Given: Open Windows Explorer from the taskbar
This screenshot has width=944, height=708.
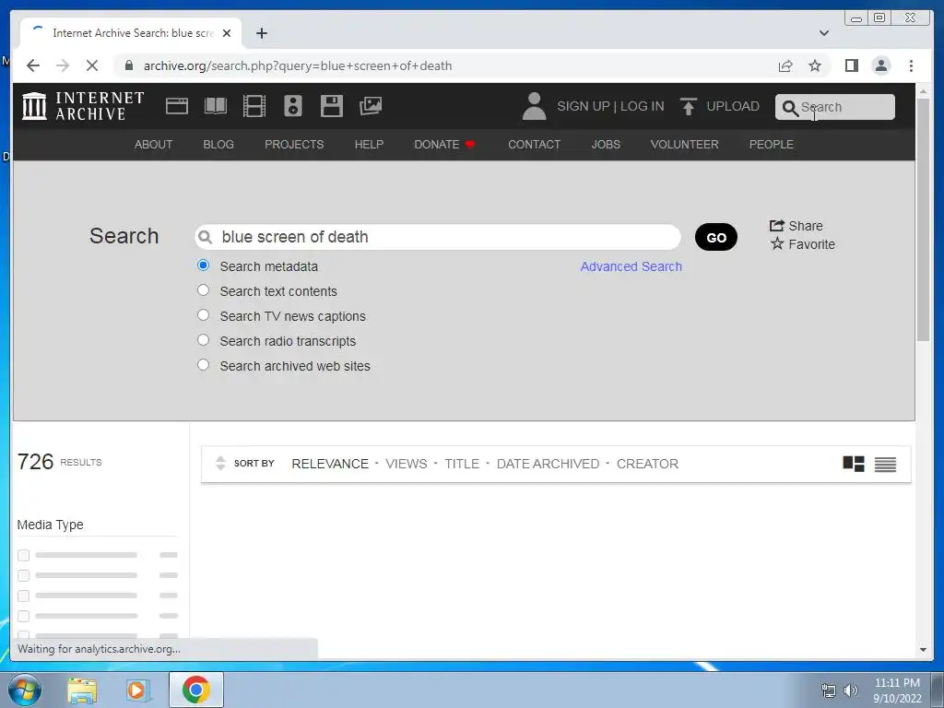Looking at the screenshot, I should (x=82, y=690).
